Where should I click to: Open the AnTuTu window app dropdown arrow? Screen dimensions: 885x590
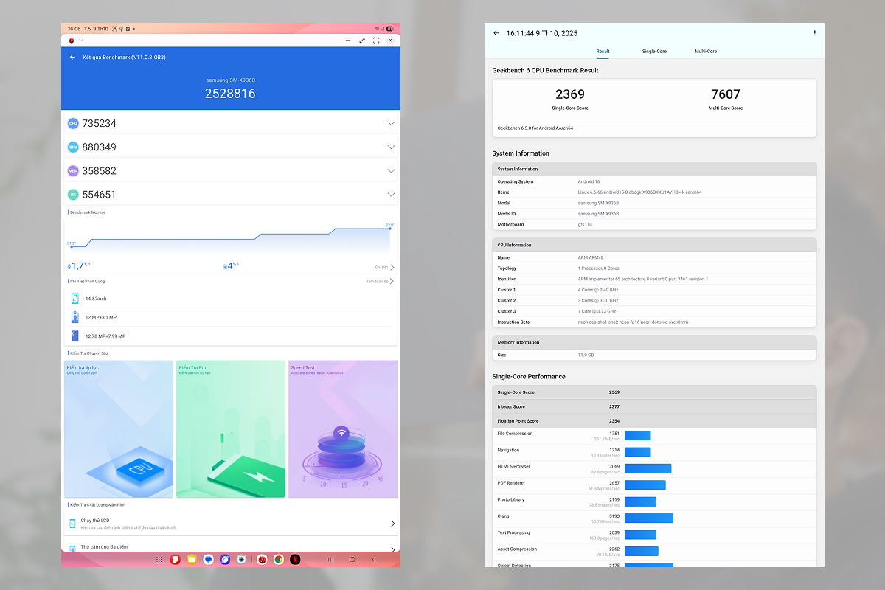(x=80, y=41)
